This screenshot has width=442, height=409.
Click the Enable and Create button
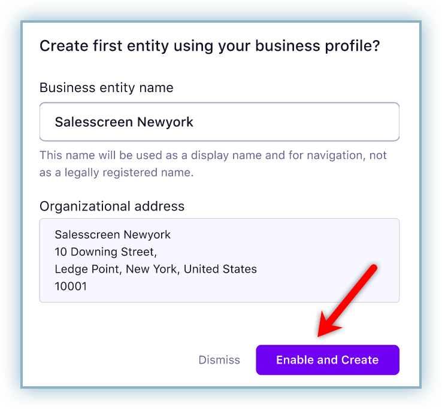click(x=327, y=360)
